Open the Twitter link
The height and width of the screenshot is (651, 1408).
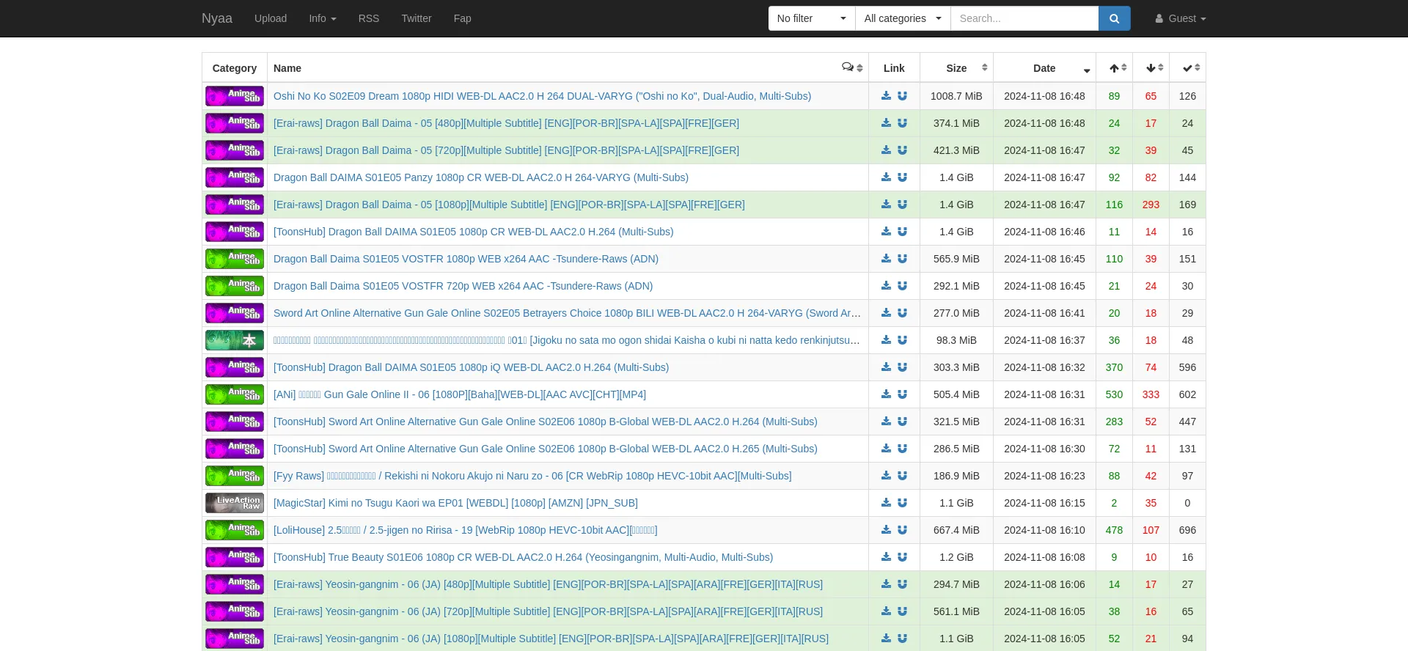[x=417, y=18]
